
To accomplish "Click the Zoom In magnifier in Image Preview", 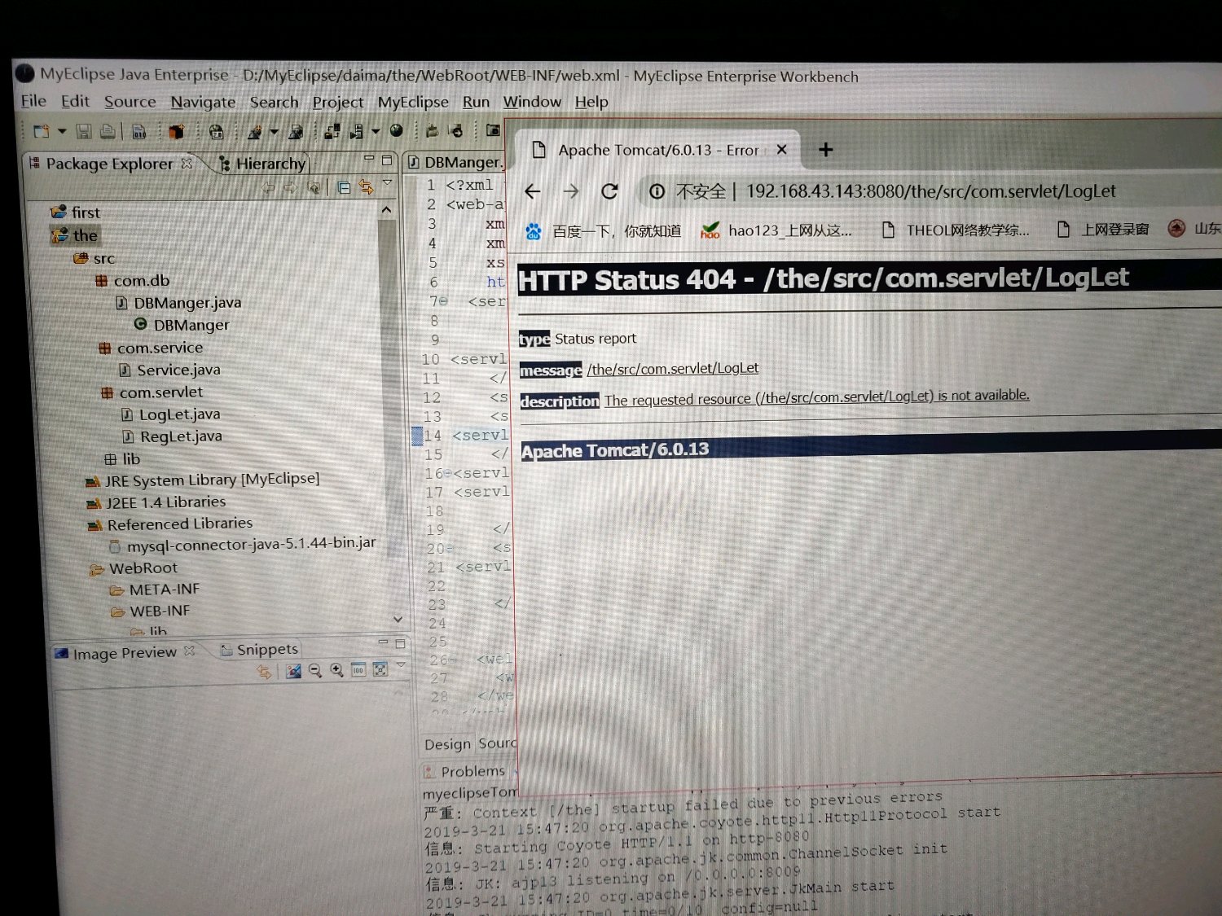I will [x=336, y=670].
